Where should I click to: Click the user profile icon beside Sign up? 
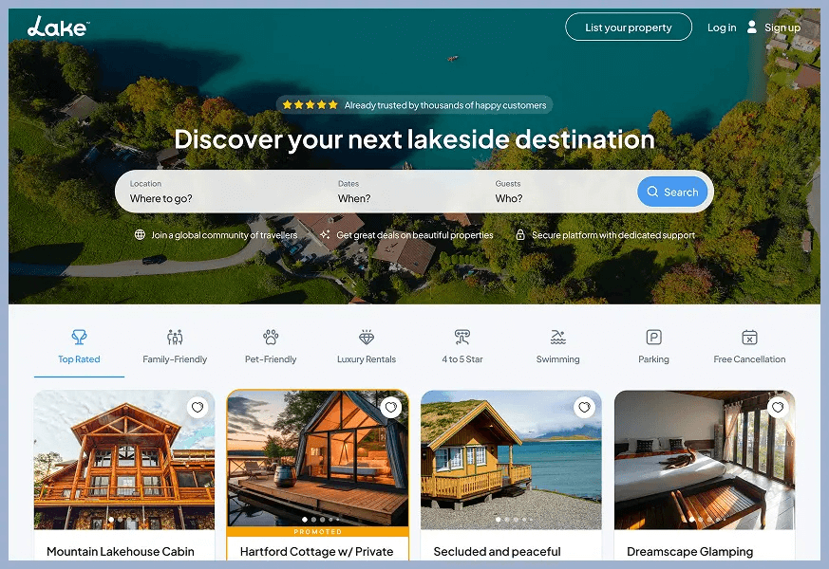[x=751, y=27]
